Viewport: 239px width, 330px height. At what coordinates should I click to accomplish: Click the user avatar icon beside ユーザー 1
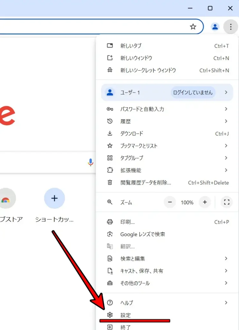[x=110, y=92]
